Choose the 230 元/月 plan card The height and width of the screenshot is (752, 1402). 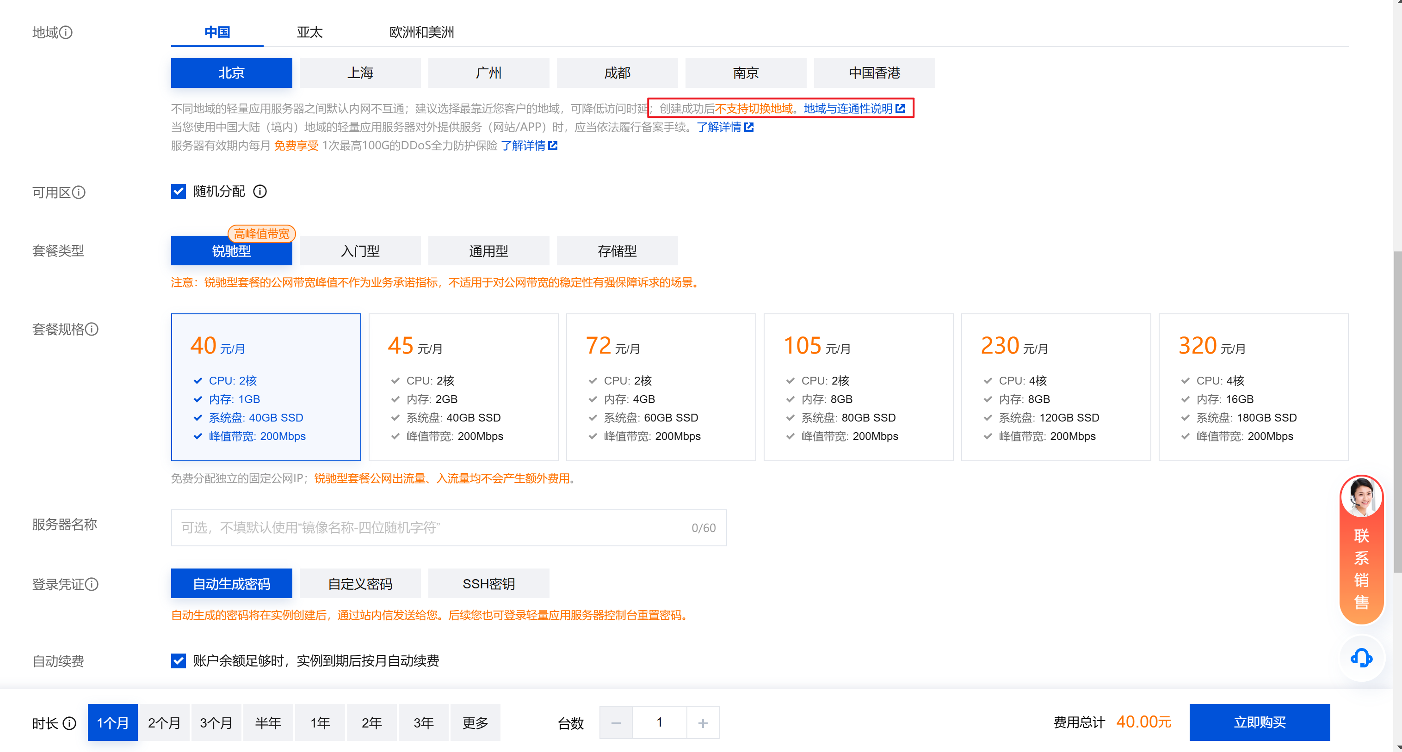(1056, 387)
